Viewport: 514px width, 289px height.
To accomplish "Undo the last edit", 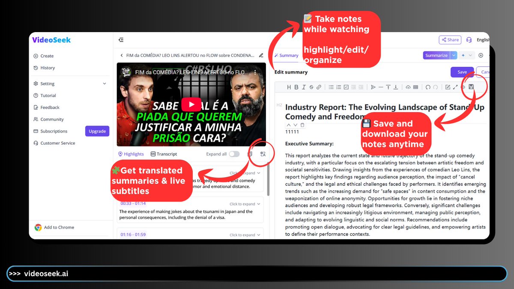I will pos(428,87).
